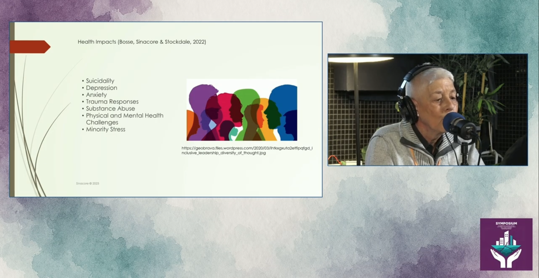This screenshot has width=539, height=278.
Task: Click the "Trauma Responses" bullet
Action: click(x=112, y=102)
